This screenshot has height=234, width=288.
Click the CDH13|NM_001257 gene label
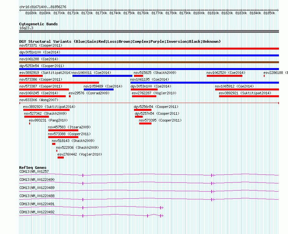pos(34,171)
